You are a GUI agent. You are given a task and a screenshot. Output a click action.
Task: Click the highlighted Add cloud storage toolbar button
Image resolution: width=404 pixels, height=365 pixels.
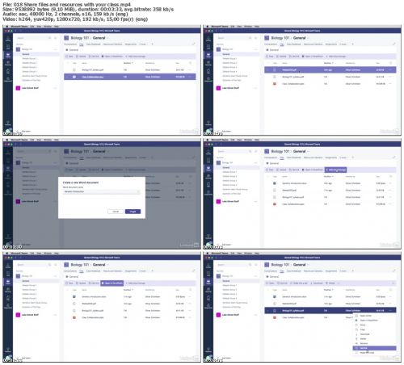336,170
